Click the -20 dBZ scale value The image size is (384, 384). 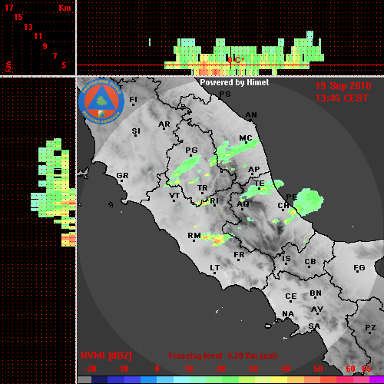click(90, 369)
